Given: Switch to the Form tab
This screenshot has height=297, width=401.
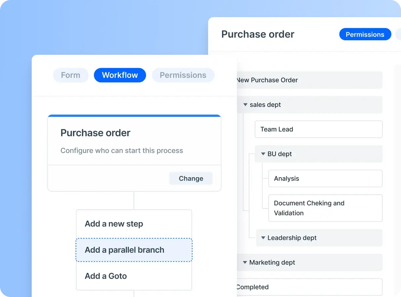Looking at the screenshot, I should (x=71, y=75).
